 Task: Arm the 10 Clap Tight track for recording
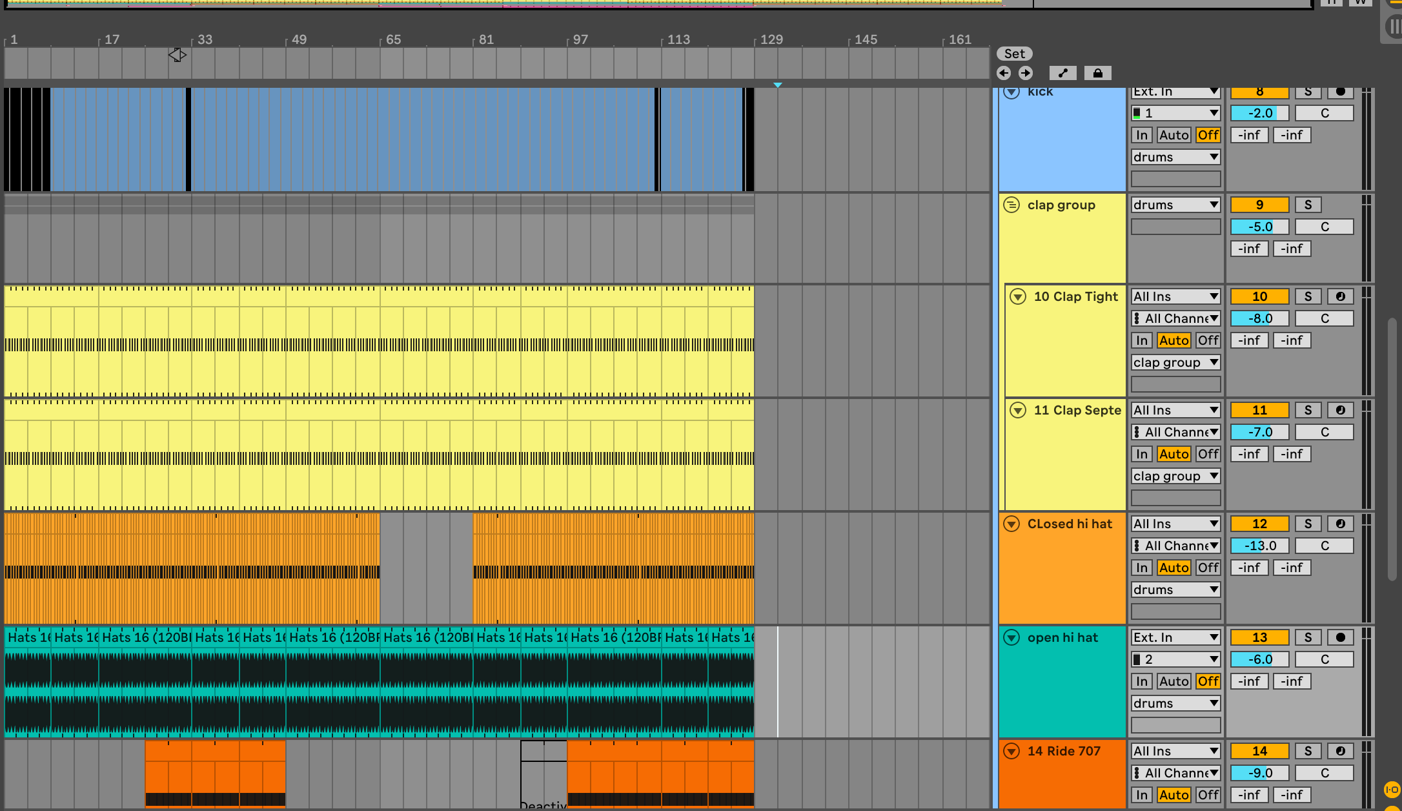1341,296
